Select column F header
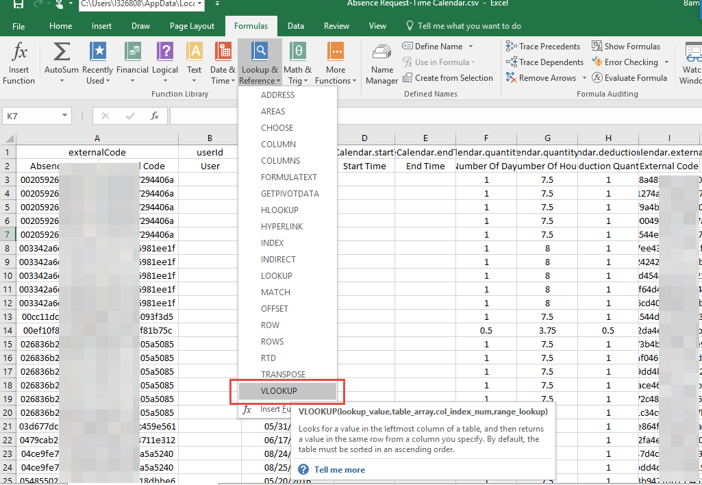 pos(486,138)
